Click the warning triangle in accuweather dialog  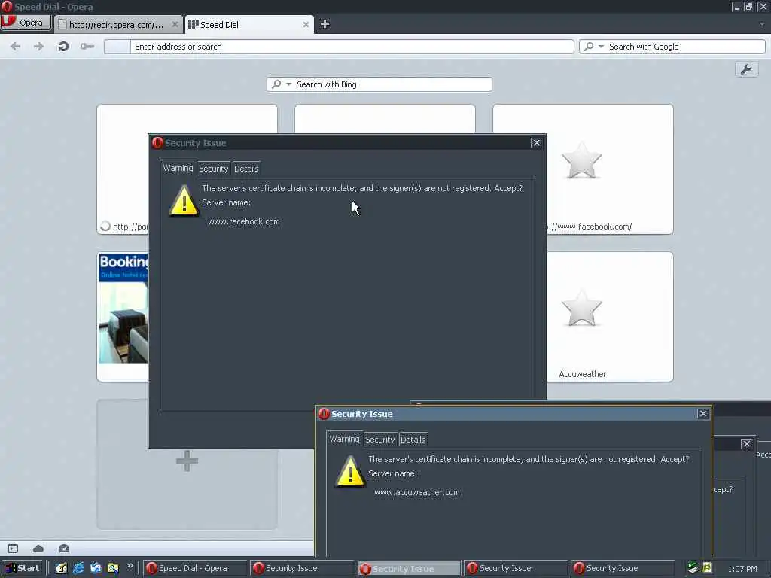click(x=350, y=472)
